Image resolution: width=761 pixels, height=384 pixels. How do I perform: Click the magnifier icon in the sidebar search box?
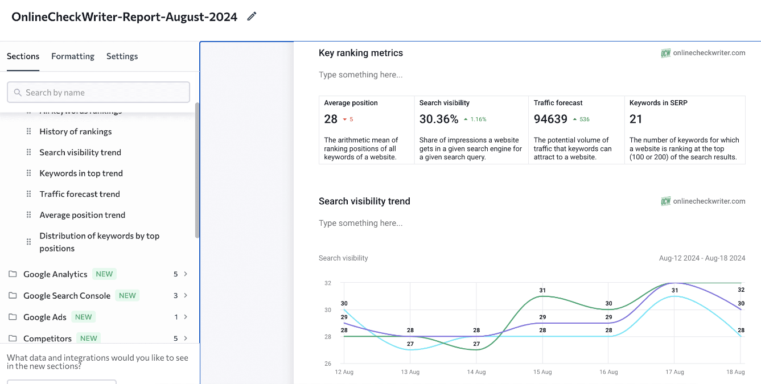point(17,92)
